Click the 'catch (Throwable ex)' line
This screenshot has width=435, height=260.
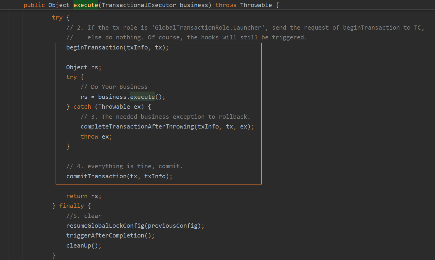point(109,107)
